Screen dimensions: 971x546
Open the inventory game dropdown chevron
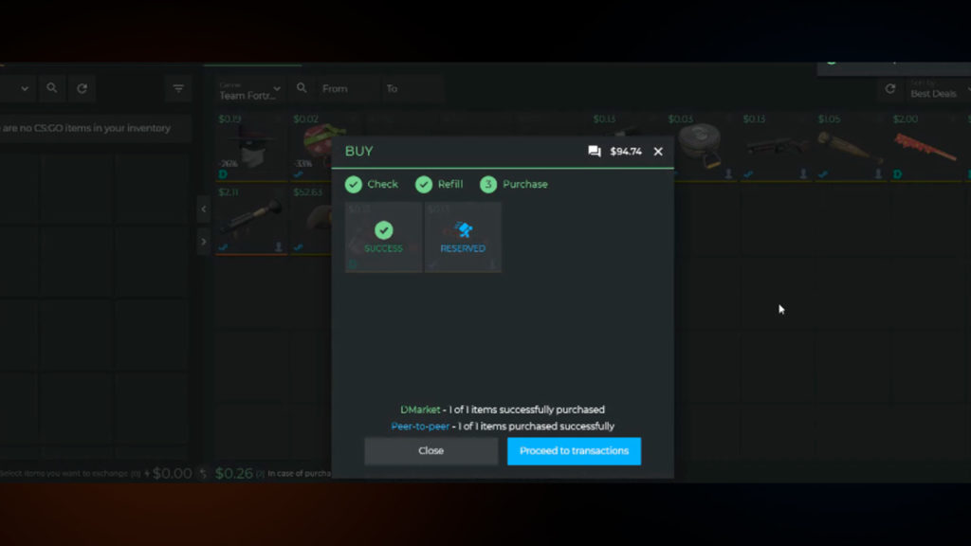[x=25, y=88]
